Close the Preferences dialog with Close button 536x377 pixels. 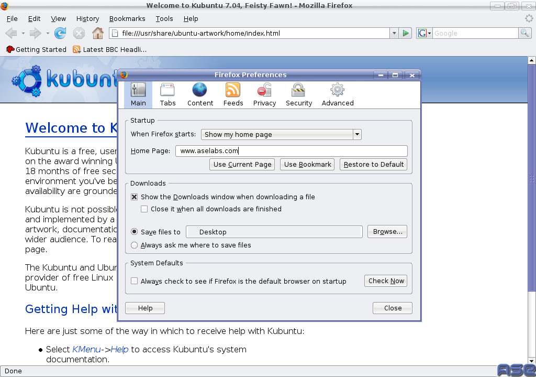tap(393, 308)
